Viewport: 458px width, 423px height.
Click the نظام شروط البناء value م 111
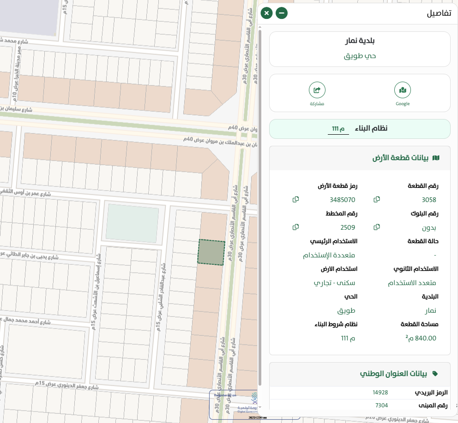[x=348, y=338]
